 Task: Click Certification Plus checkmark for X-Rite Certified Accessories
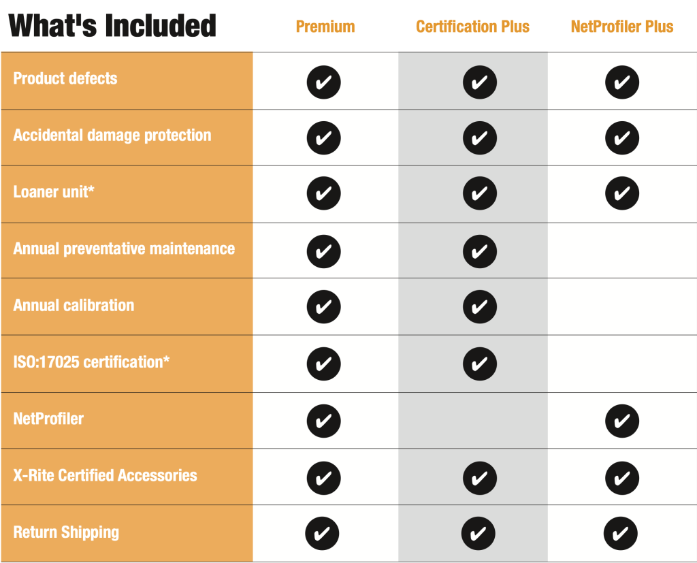tap(479, 477)
